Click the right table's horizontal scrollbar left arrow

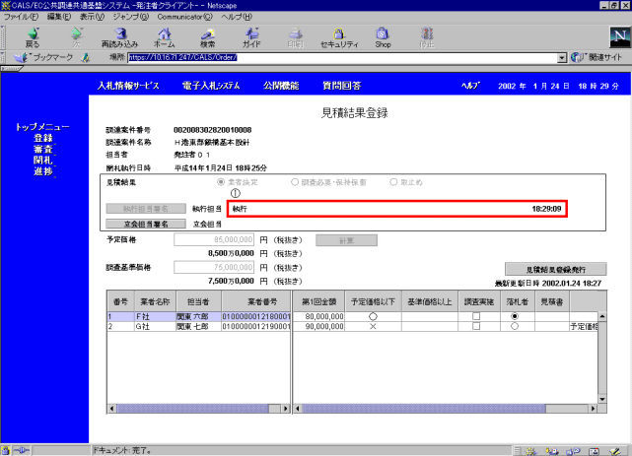[298, 409]
